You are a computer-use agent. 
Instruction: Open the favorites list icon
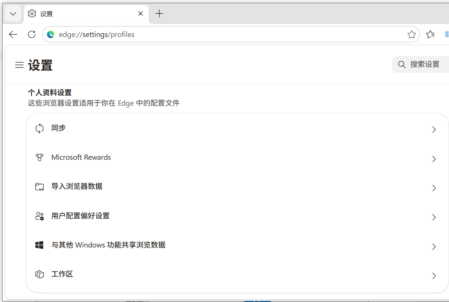pyautogui.click(x=430, y=35)
